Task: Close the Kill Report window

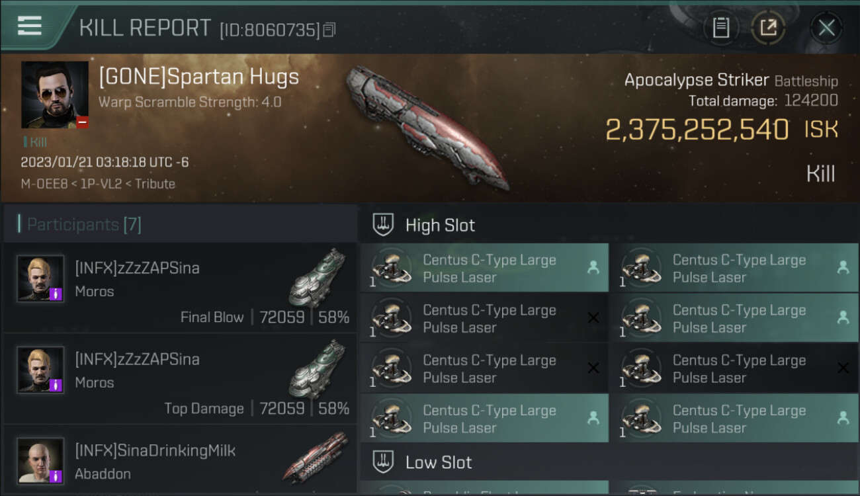Action: (826, 28)
